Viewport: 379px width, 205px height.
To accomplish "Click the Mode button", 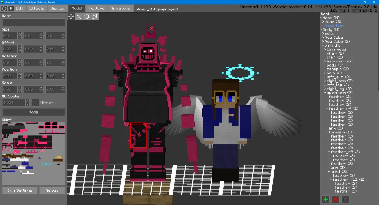I will pos(33,112).
